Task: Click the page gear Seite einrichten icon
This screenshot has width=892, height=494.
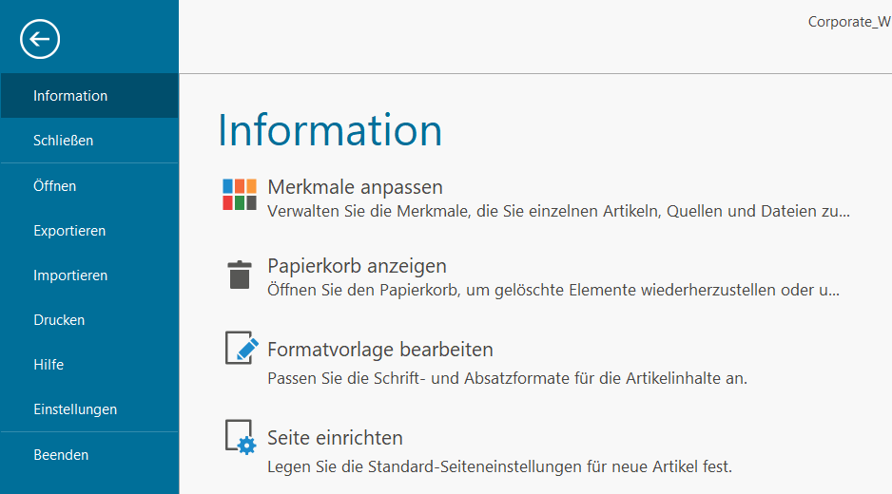Action: point(241,437)
